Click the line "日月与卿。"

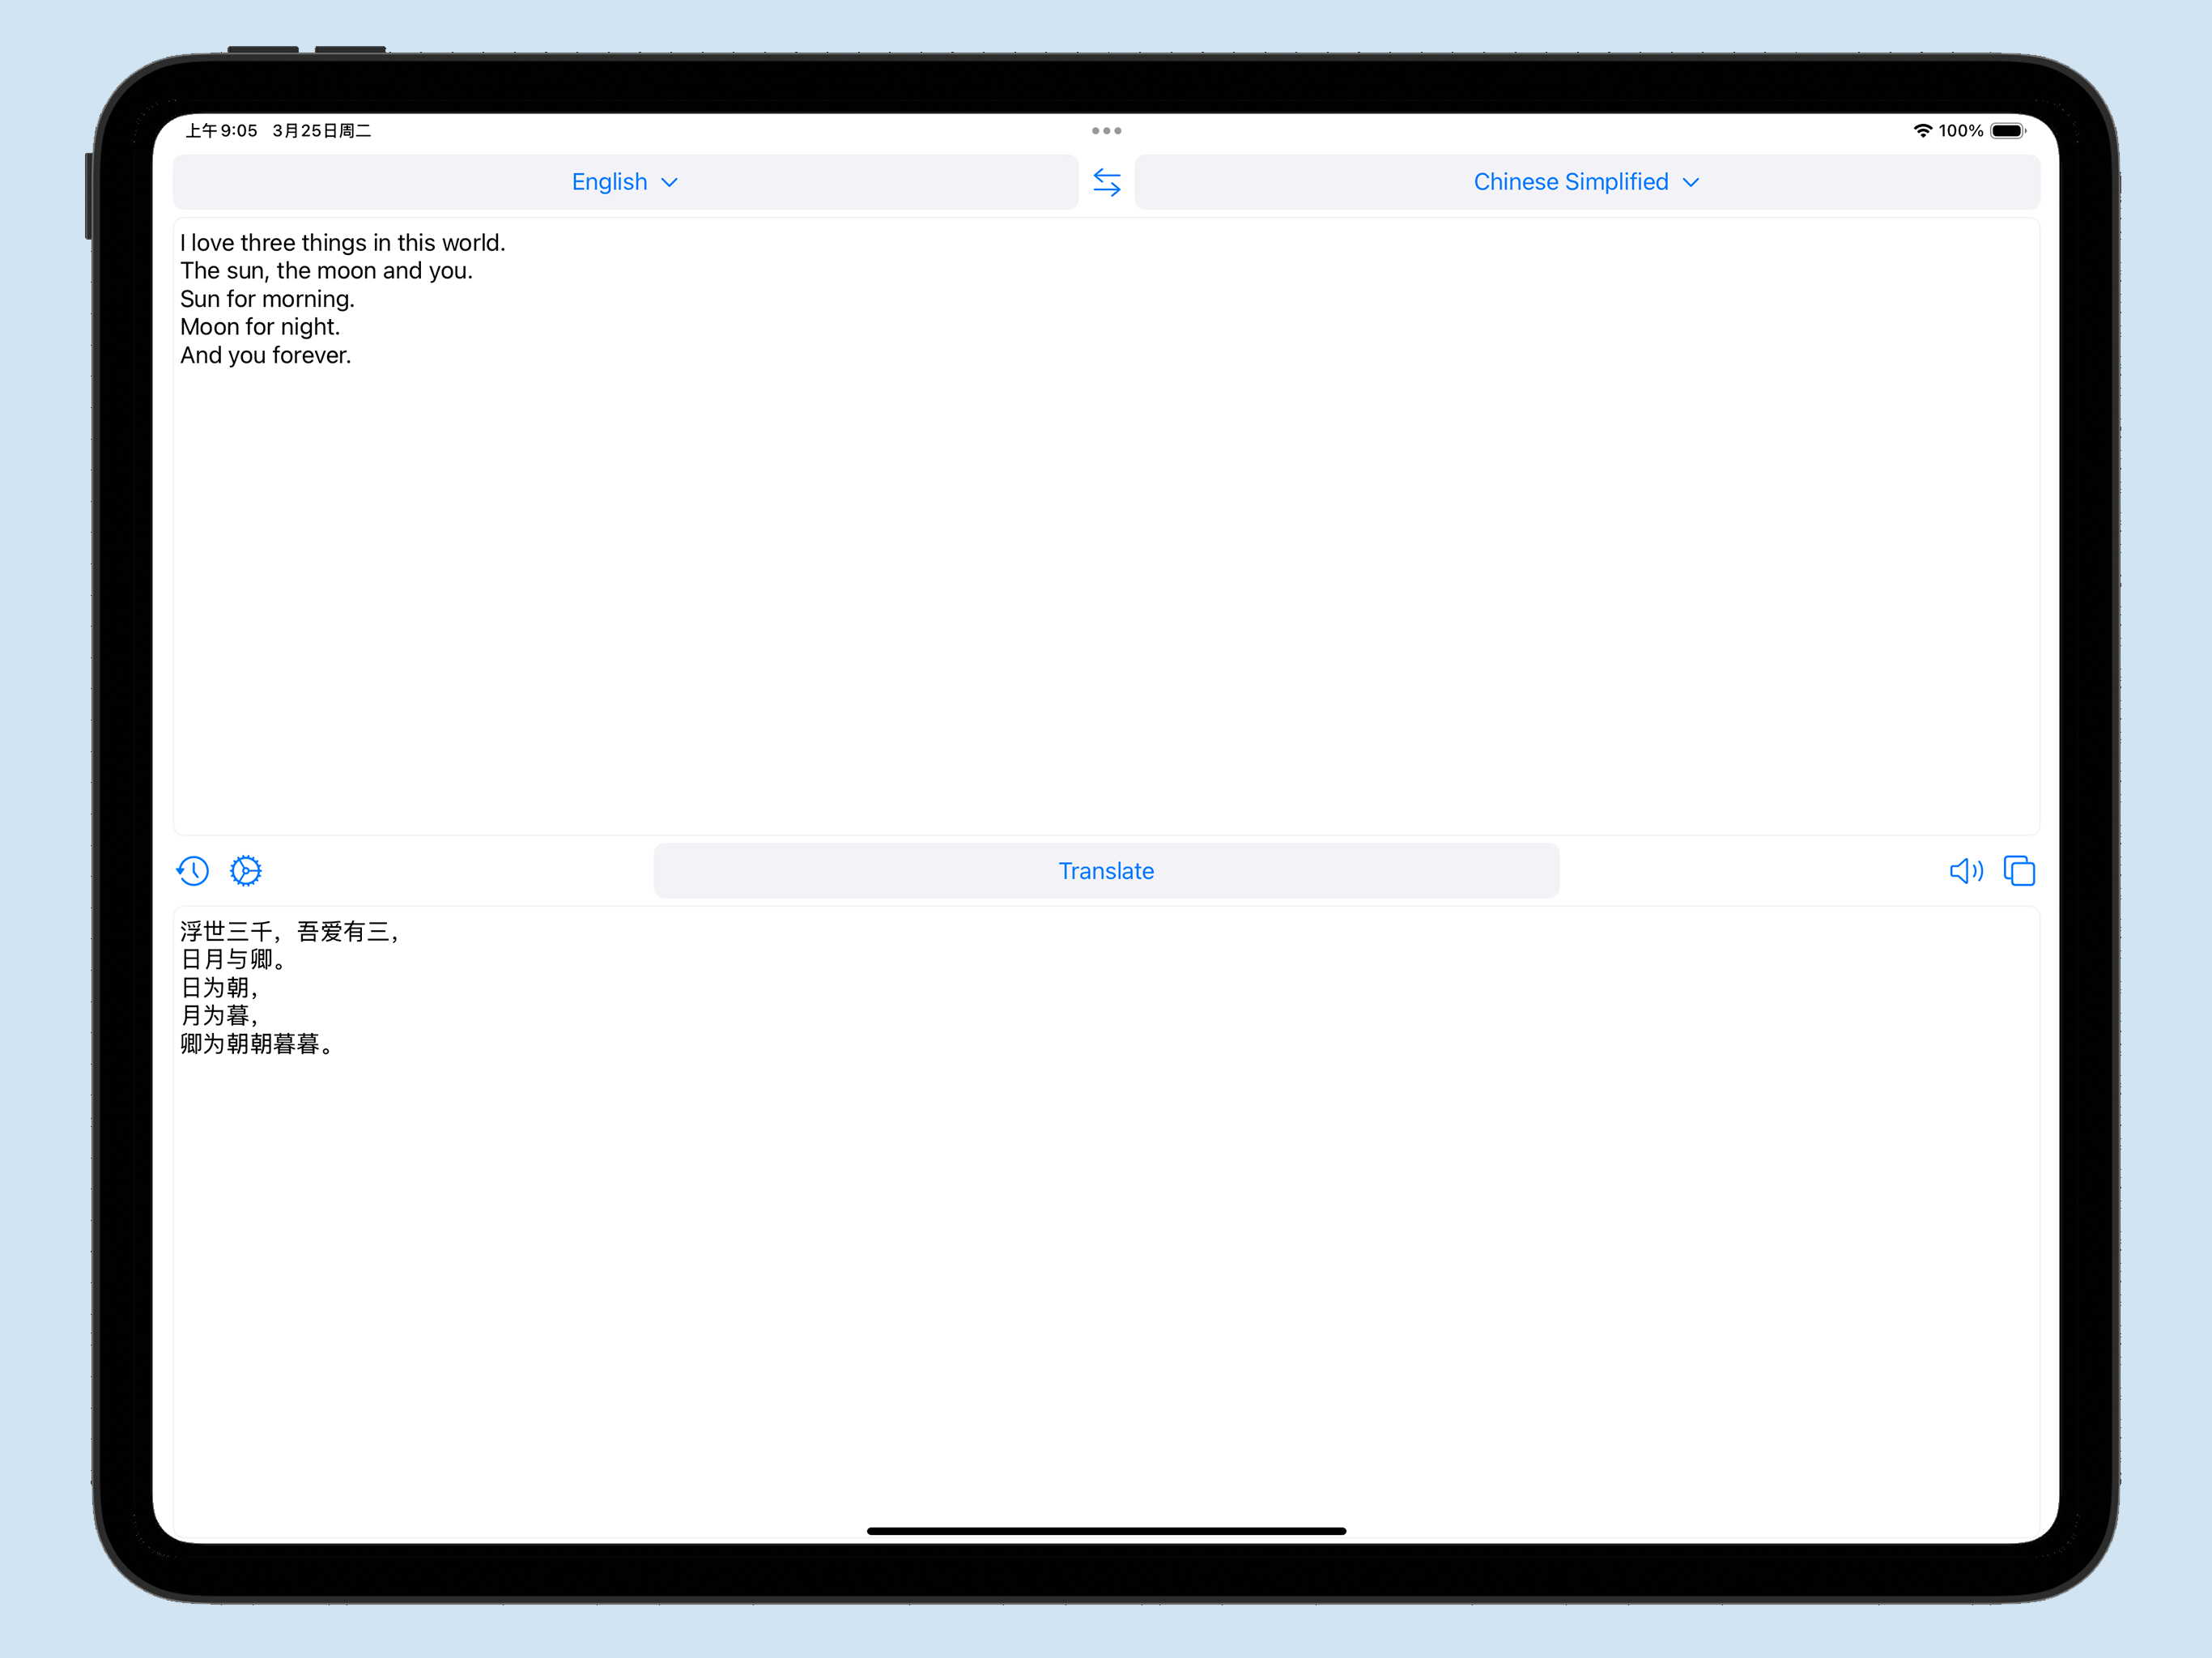pyautogui.click(x=233, y=960)
